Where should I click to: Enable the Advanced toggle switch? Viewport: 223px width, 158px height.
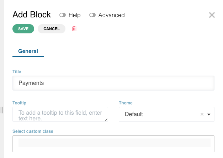point(92,15)
